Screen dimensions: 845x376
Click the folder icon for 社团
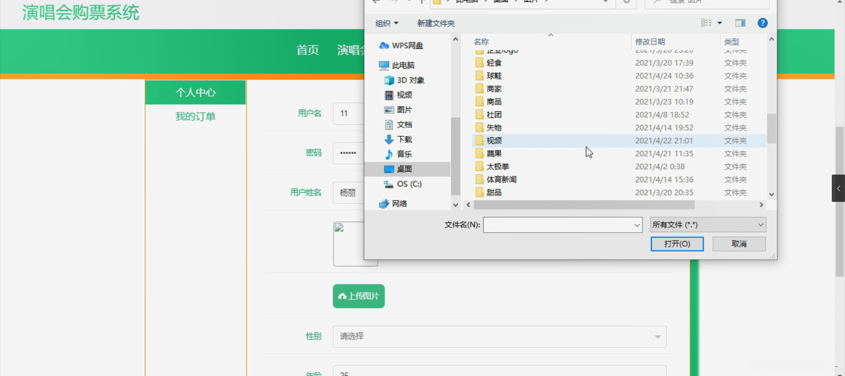pos(480,115)
